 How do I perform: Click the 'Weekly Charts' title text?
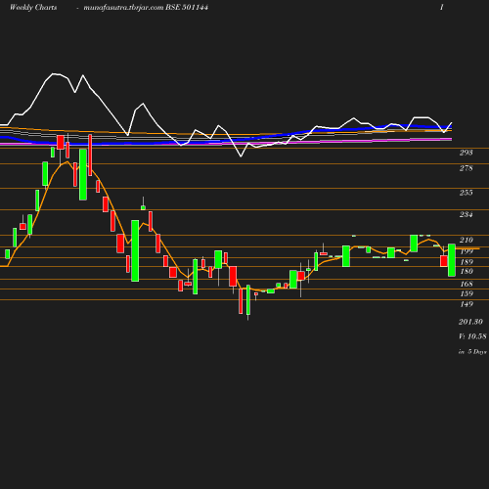[x=33, y=7]
